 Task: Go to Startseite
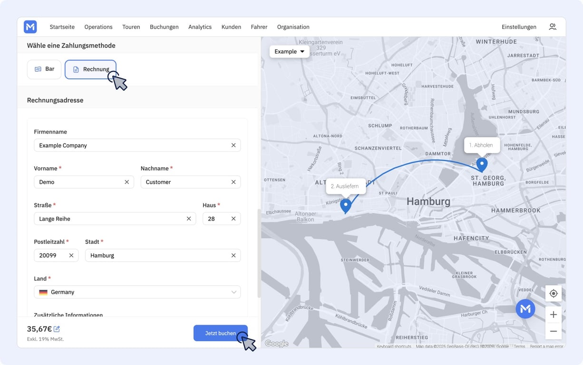(62, 27)
